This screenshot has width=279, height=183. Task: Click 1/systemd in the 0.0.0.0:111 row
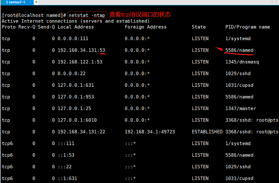(x=238, y=38)
